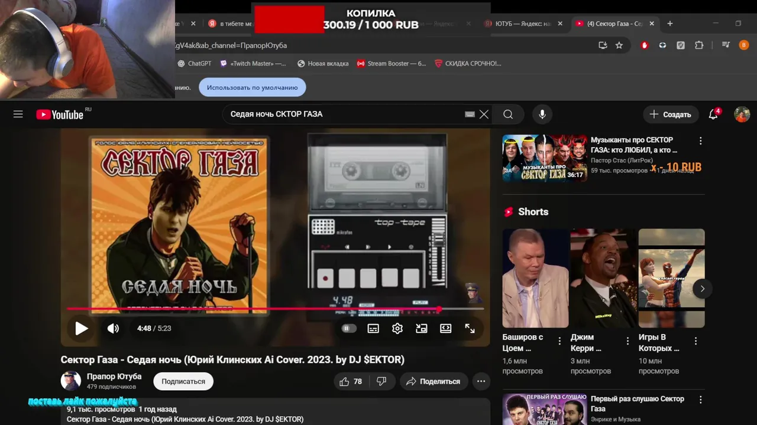Click Создать create button
The width and height of the screenshot is (757, 425).
click(x=671, y=115)
